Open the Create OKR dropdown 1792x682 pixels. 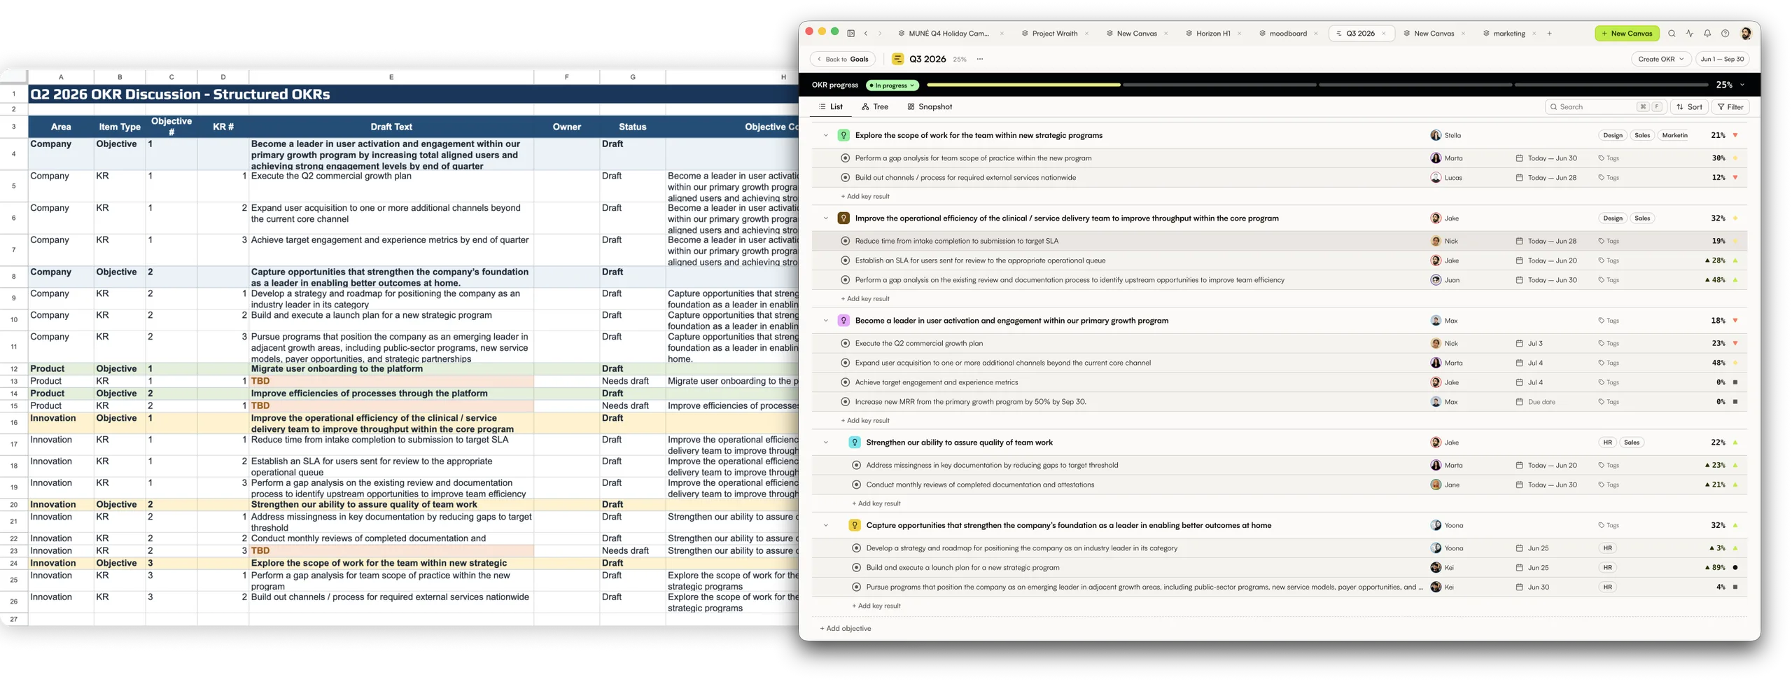[x=1660, y=59]
